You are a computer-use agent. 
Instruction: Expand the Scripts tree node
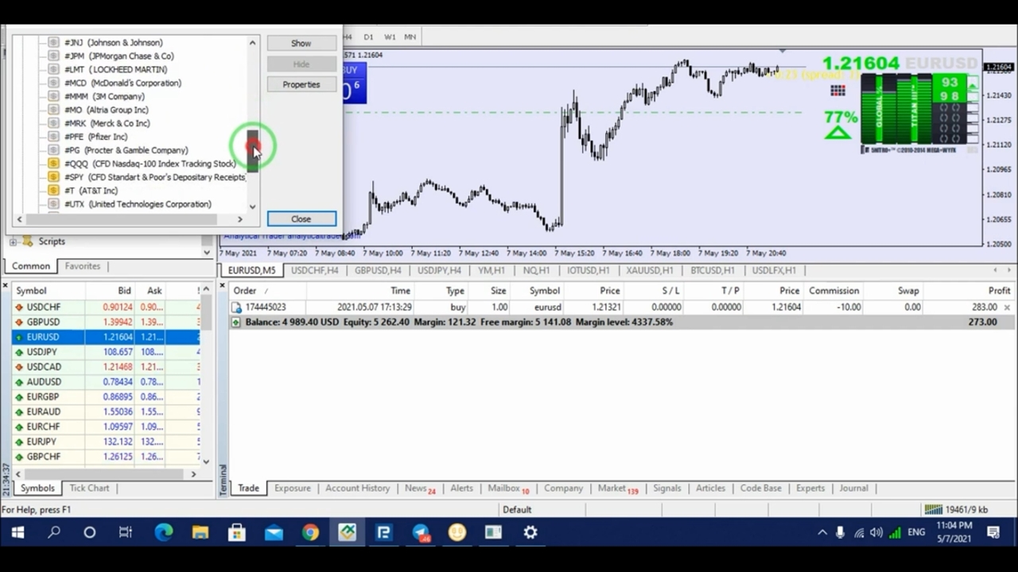[x=14, y=242]
